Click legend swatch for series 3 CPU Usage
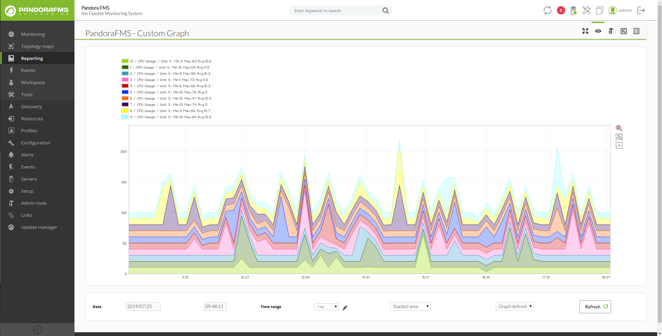The height and width of the screenshot is (336, 662). point(125,80)
